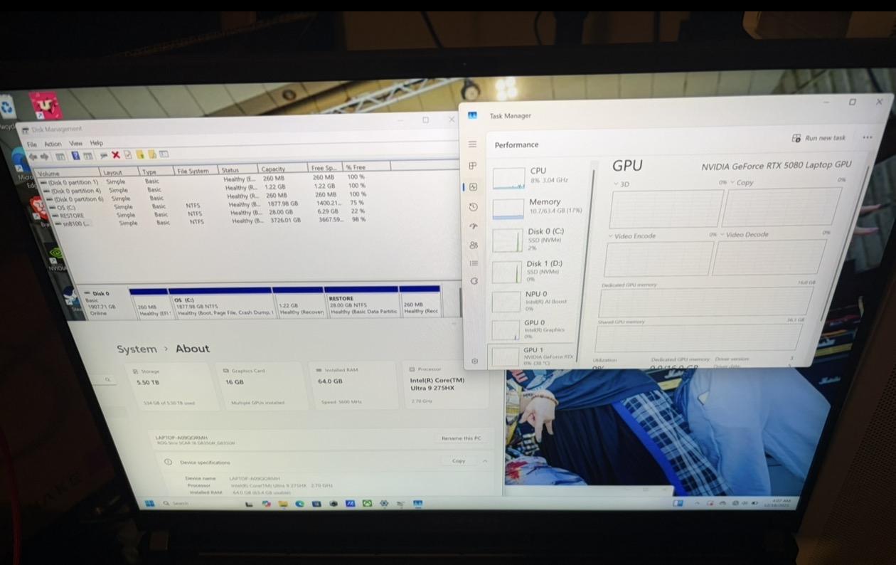The width and height of the screenshot is (896, 565).
Task: Click the taskbar clock and date
Action: (x=777, y=502)
